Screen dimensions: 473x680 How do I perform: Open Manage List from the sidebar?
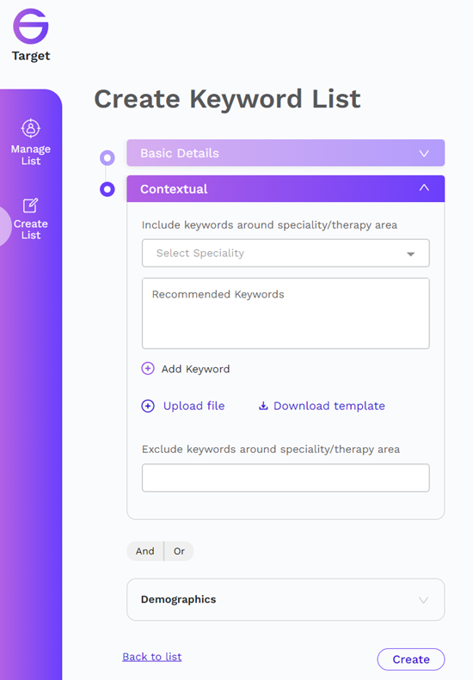pos(31,143)
